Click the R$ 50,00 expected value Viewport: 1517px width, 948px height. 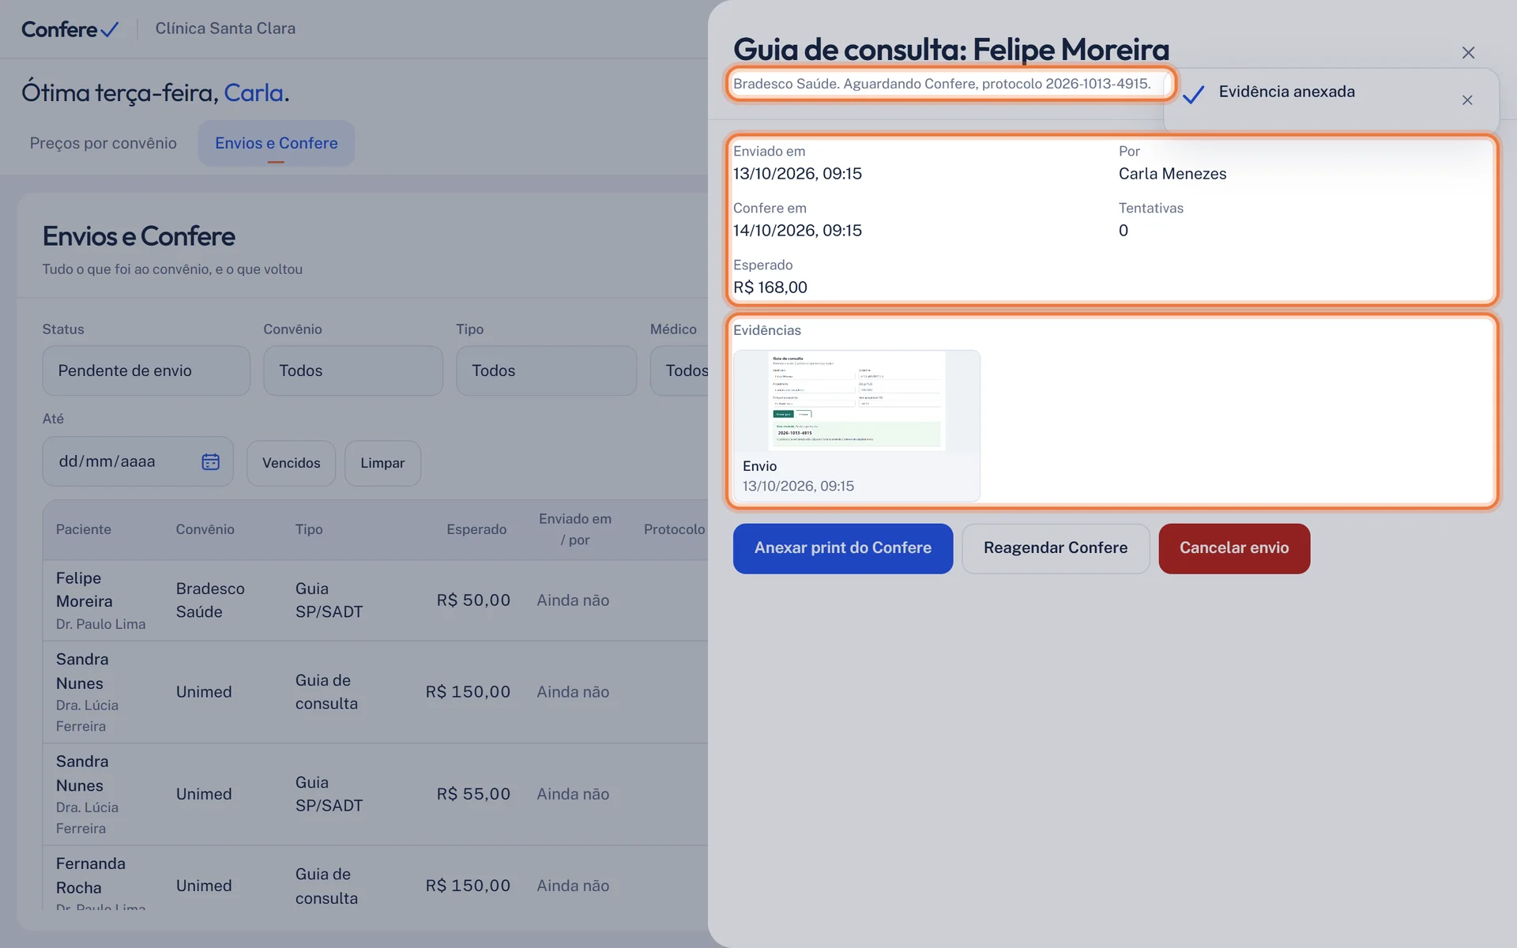[x=473, y=600]
